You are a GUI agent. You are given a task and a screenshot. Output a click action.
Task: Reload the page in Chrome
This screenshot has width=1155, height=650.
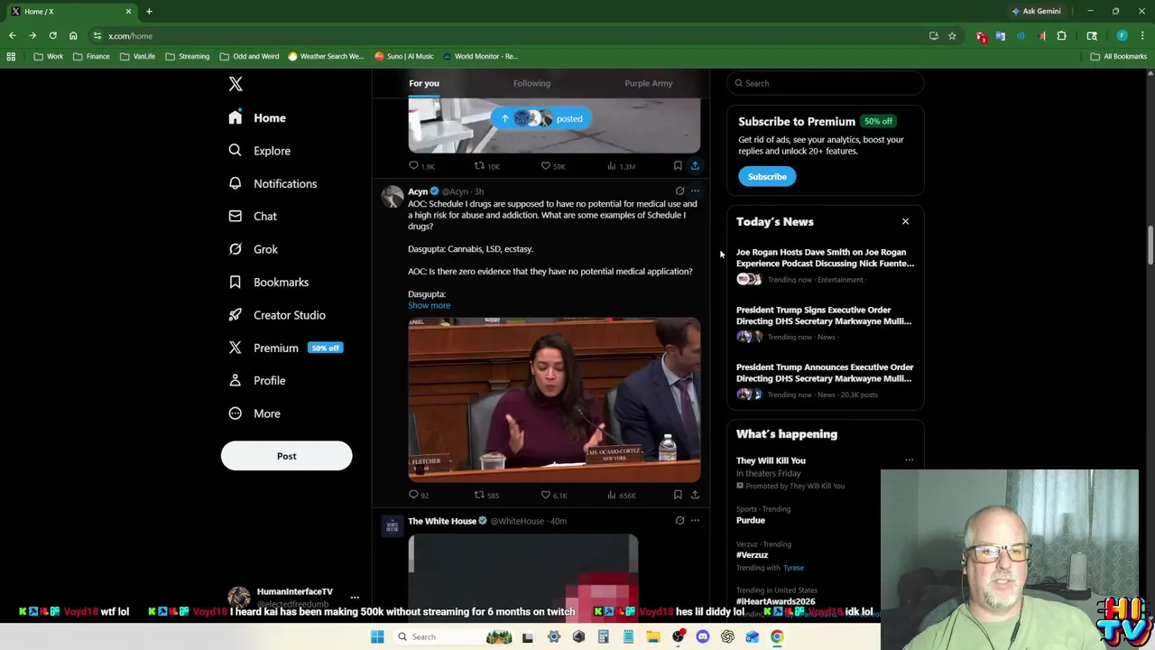52,36
